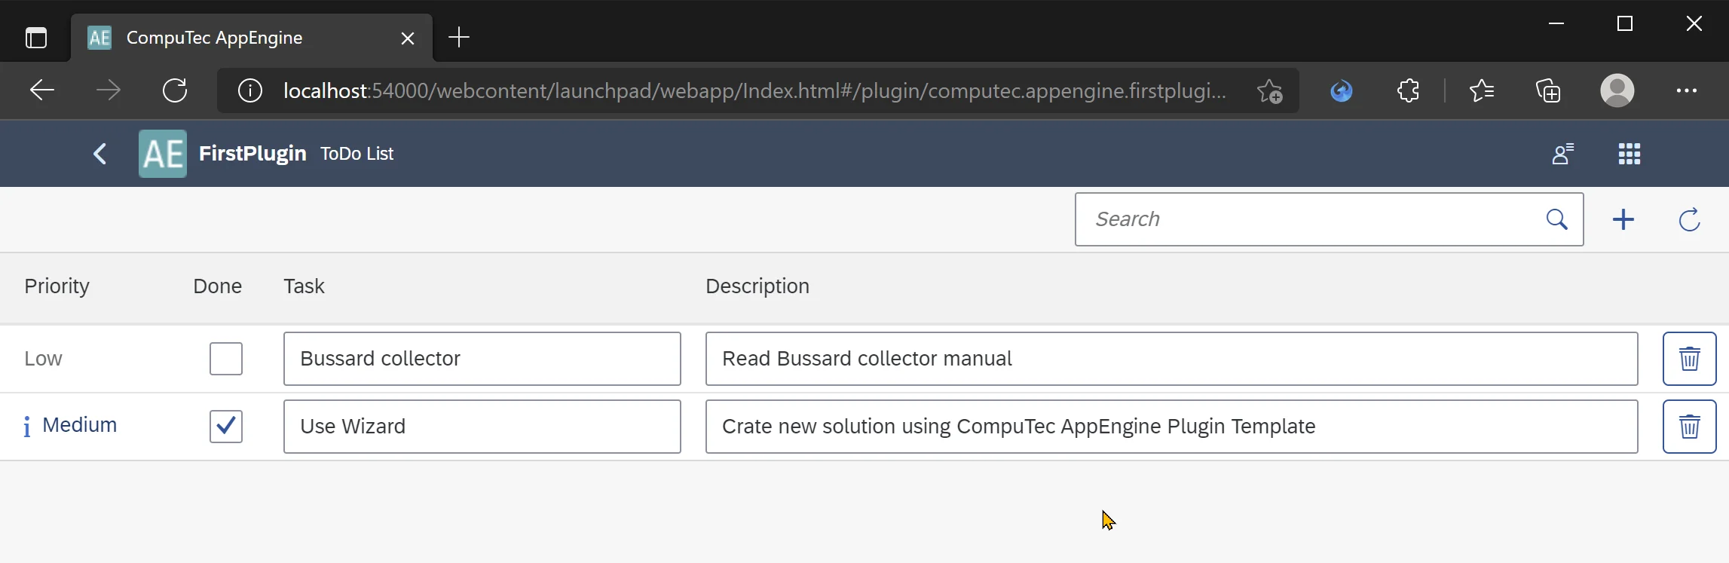The height and width of the screenshot is (563, 1729).
Task: Open a new browser tab
Action: pos(458,38)
